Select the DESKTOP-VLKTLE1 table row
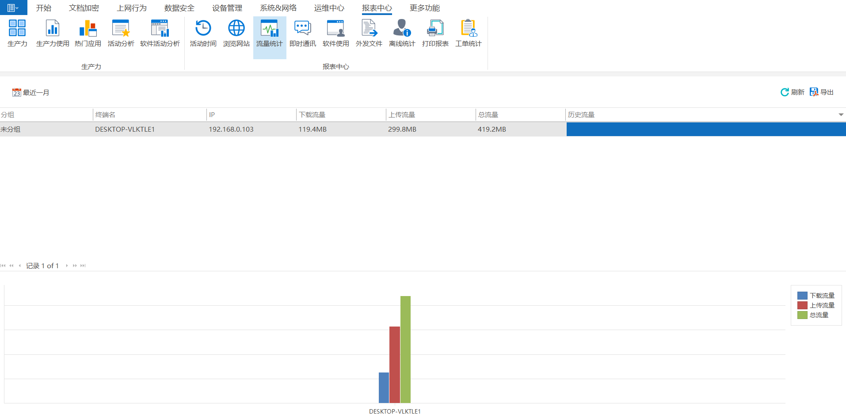This screenshot has height=418, width=846. (x=125, y=129)
